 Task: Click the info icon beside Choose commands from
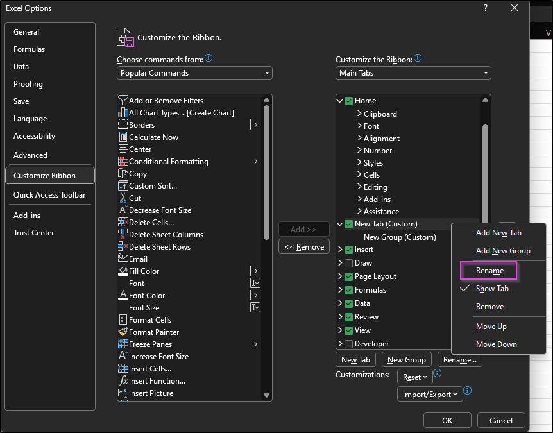click(x=208, y=58)
